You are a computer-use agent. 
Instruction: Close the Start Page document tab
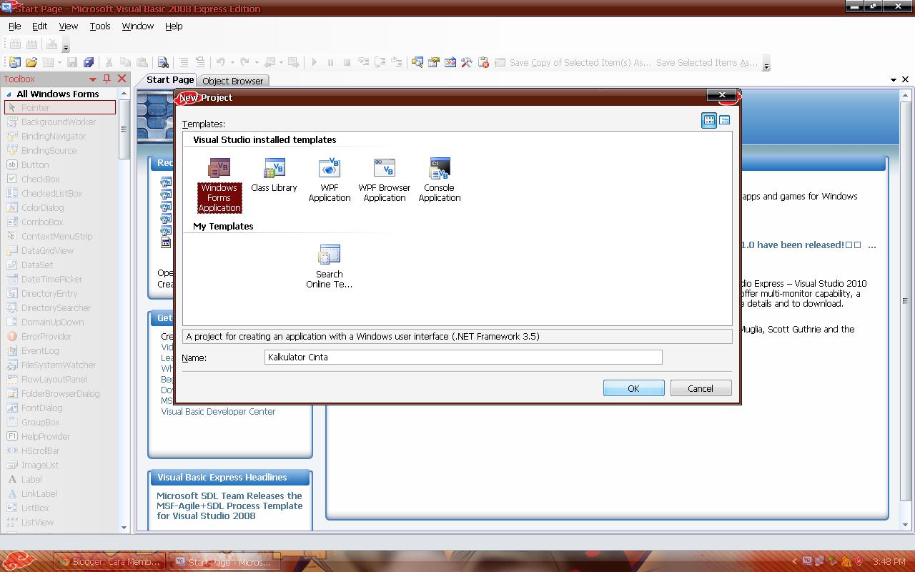[906, 80]
